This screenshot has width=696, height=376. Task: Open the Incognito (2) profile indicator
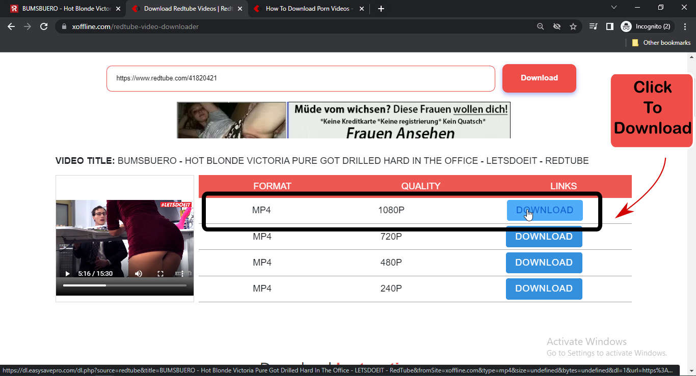[x=647, y=26]
